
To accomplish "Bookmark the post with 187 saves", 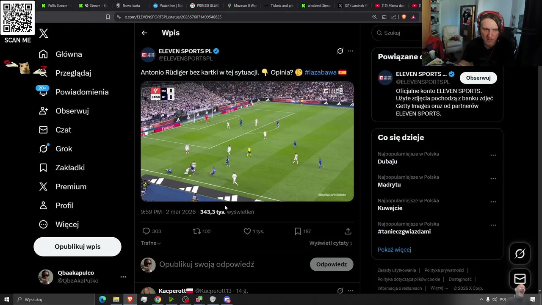I will (298, 231).
